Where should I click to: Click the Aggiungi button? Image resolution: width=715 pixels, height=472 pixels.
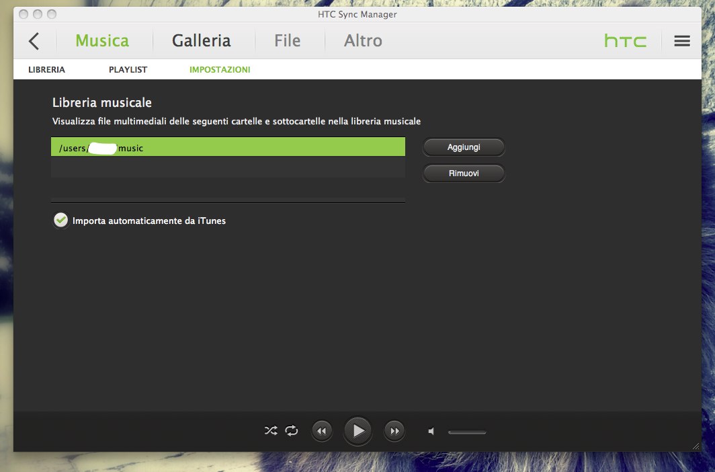pyautogui.click(x=464, y=147)
